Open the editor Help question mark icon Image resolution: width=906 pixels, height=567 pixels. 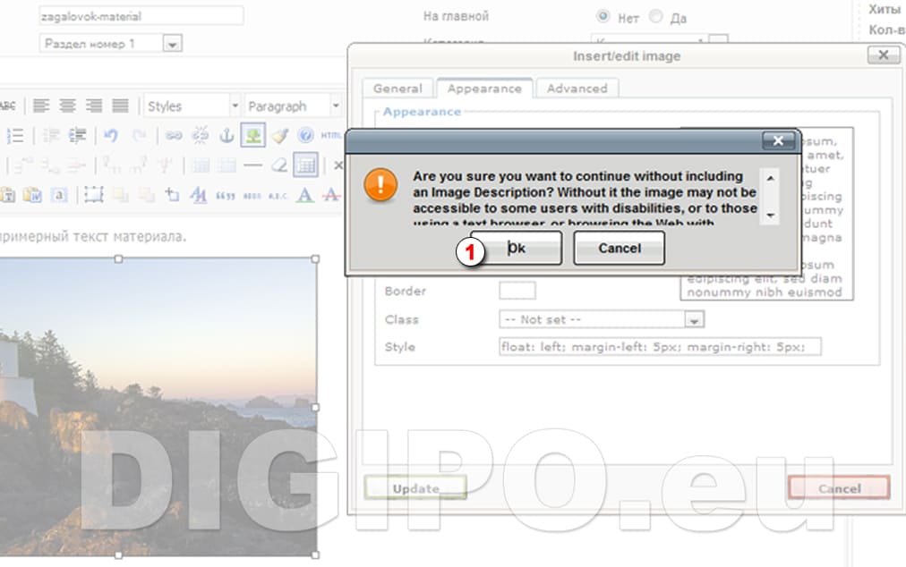[x=305, y=135]
